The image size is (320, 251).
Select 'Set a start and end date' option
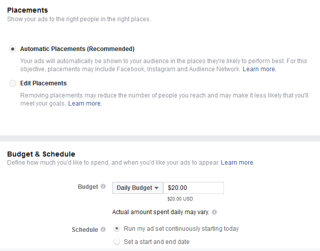click(117, 241)
